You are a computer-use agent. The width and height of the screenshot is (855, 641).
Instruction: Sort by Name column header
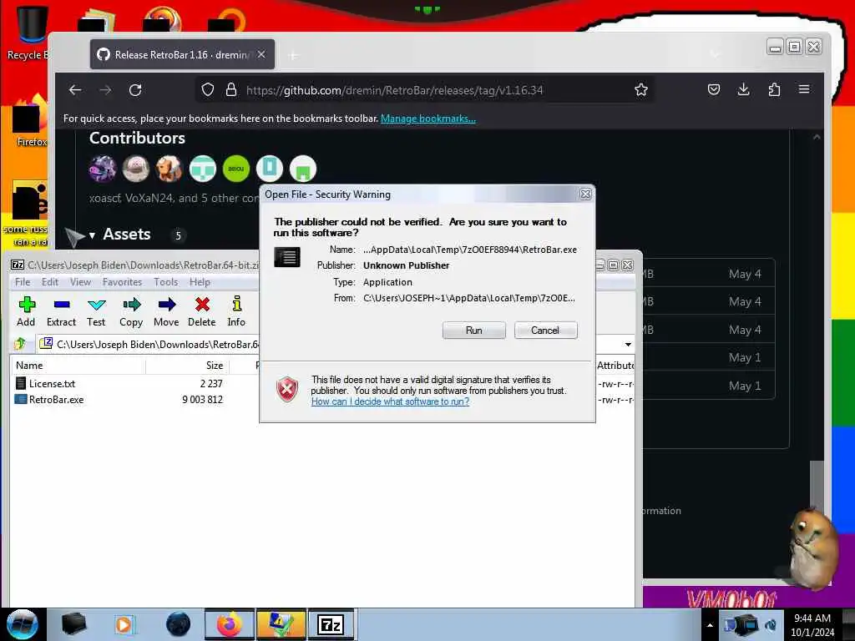78,366
